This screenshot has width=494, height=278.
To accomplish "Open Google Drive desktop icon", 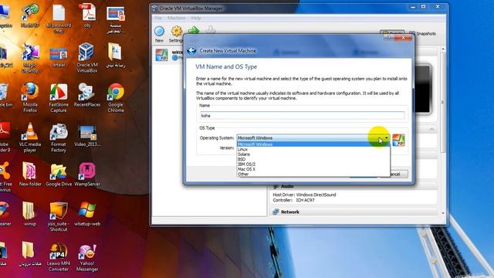I will tap(59, 171).
